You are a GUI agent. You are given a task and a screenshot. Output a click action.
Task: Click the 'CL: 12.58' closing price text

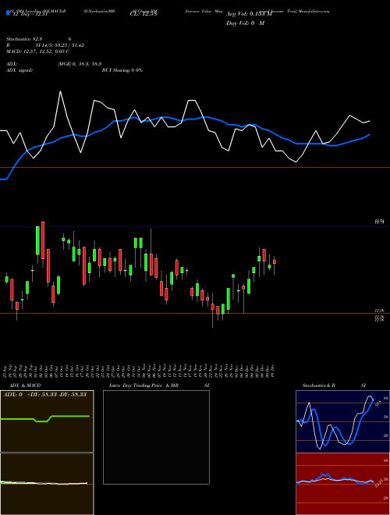point(144,14)
